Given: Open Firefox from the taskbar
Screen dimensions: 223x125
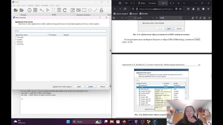Looking at the screenshot, I should coord(124,122).
